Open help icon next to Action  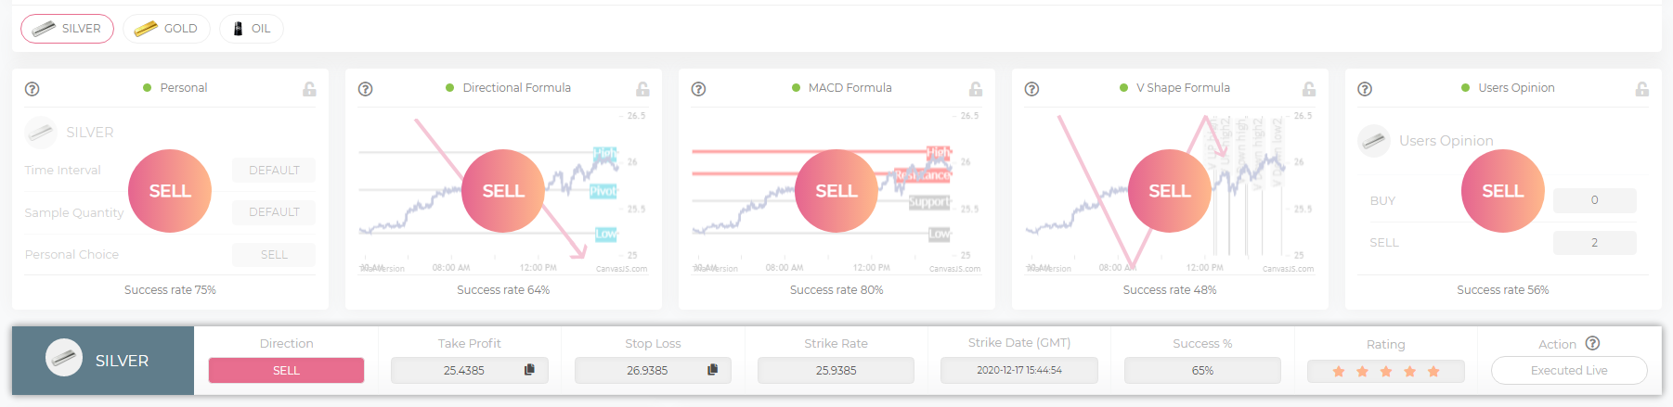point(1593,343)
